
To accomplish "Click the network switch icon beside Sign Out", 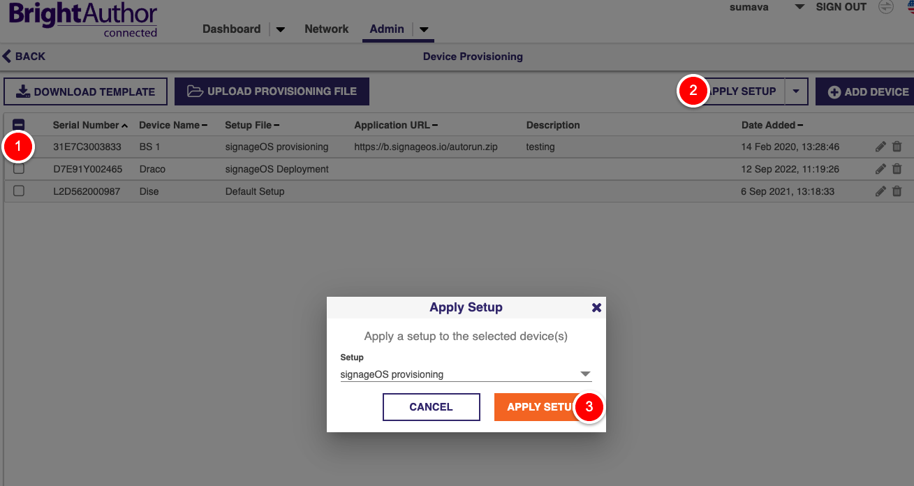I will [885, 7].
